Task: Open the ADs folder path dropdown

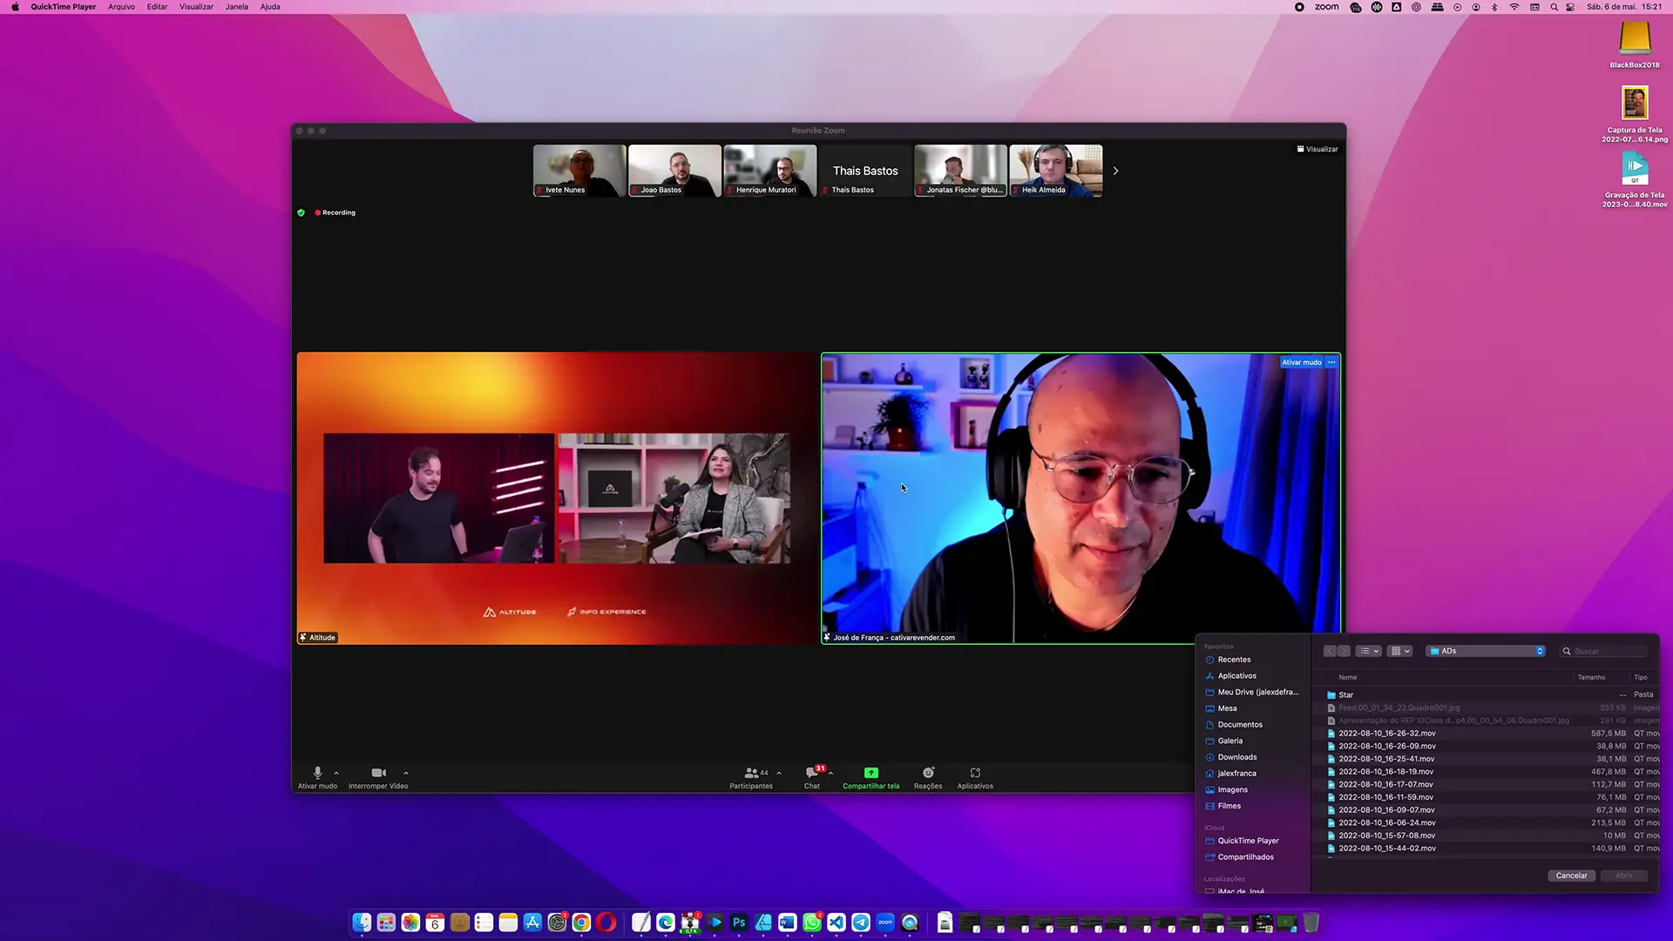Action: (1487, 651)
